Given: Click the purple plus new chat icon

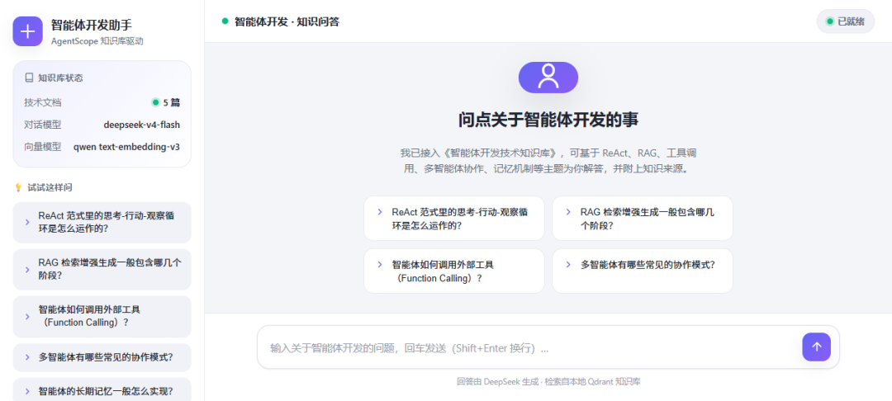Looking at the screenshot, I should [27, 31].
